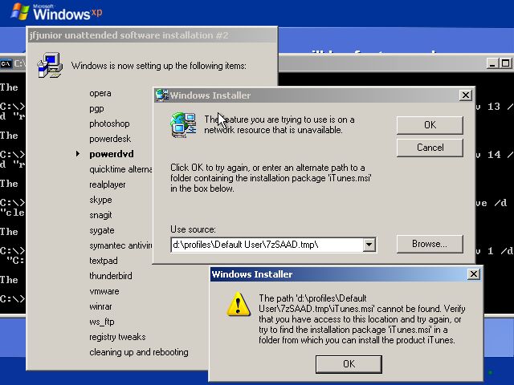
Task: Select the 'realplayer' list item
Action: pos(107,184)
